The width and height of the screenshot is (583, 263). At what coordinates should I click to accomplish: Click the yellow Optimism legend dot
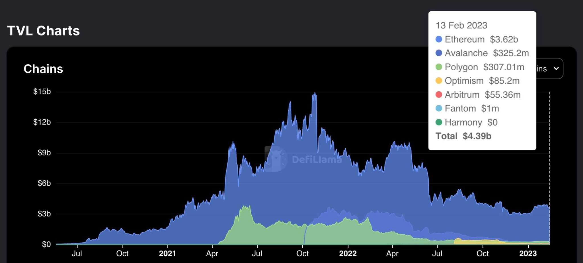[438, 81]
